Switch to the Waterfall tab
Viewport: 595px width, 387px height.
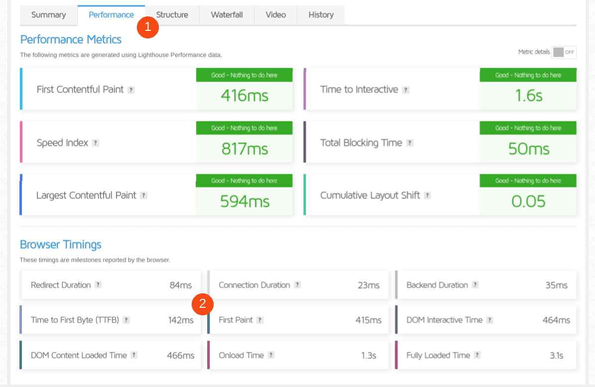click(x=227, y=15)
